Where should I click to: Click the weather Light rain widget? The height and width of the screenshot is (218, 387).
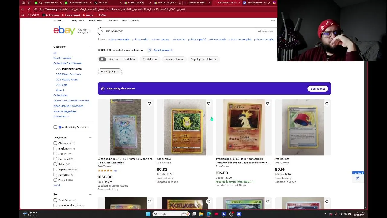click(30, 214)
